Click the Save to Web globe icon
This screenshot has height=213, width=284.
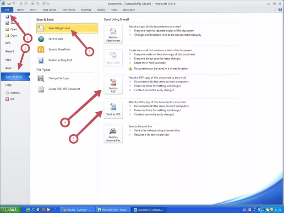[x=41, y=39]
